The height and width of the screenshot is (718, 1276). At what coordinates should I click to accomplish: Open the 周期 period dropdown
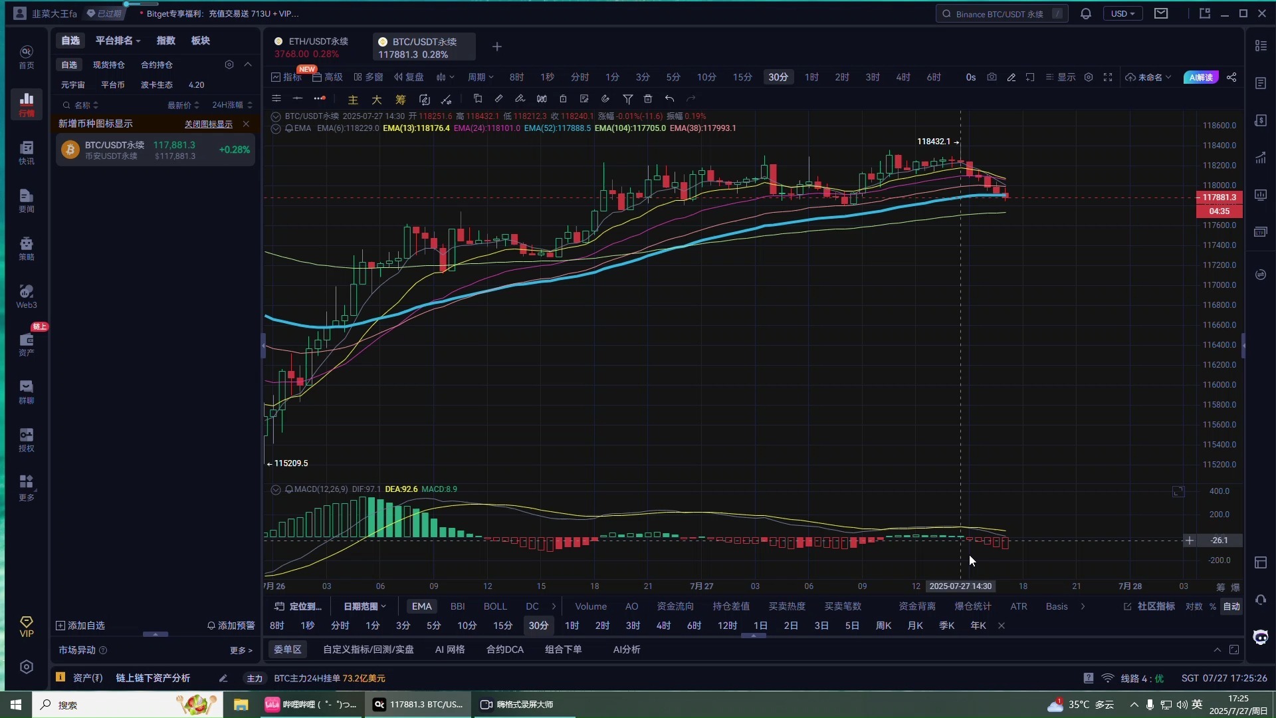480,77
